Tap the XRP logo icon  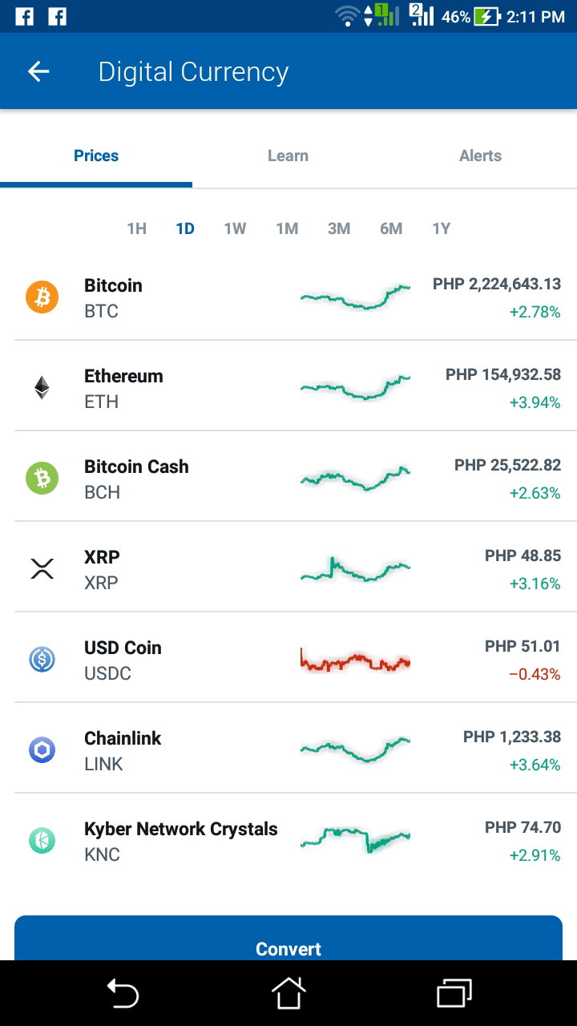(42, 569)
